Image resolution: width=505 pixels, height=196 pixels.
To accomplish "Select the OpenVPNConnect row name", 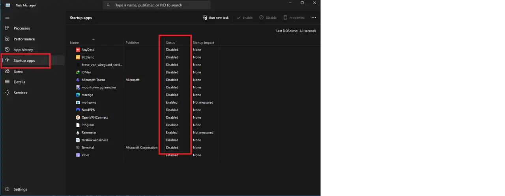I will point(95,117).
